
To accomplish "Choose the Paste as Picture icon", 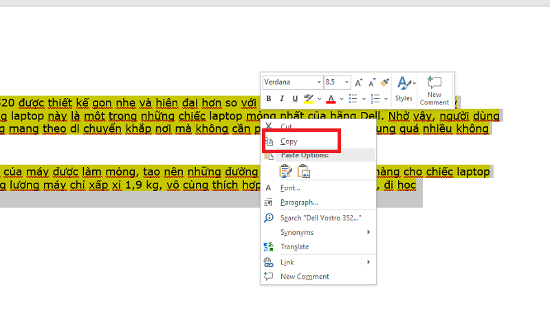I will (x=303, y=170).
